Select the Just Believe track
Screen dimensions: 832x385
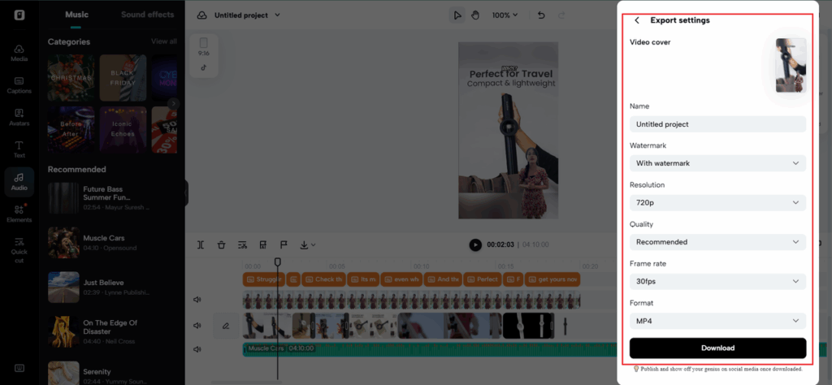[112, 287]
